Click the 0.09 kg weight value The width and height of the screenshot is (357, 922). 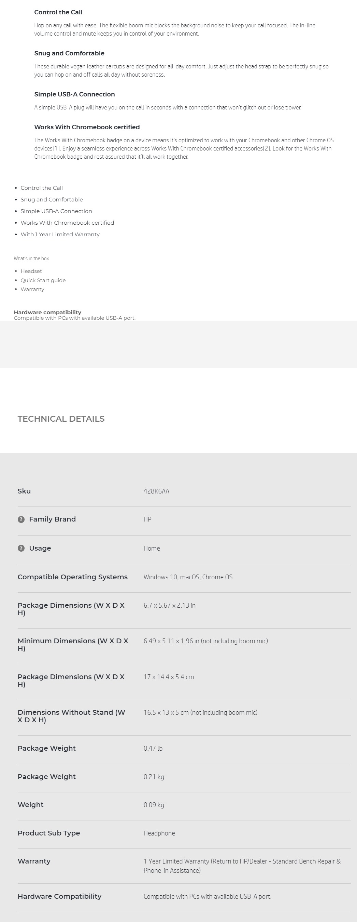pos(154,805)
